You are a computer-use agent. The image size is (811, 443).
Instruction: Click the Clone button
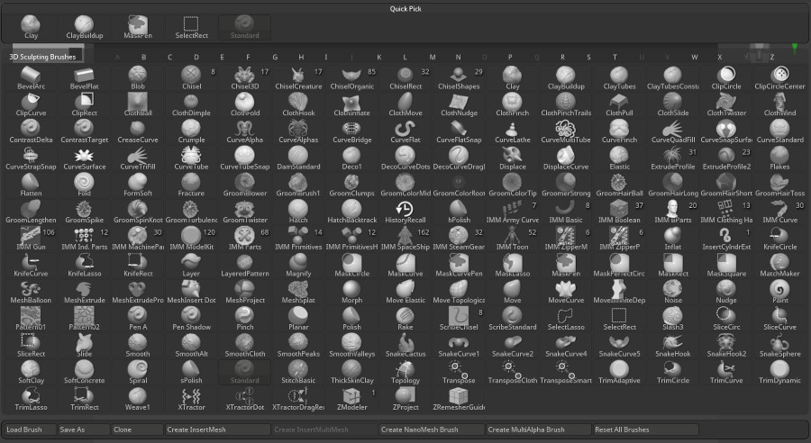[x=137, y=429]
